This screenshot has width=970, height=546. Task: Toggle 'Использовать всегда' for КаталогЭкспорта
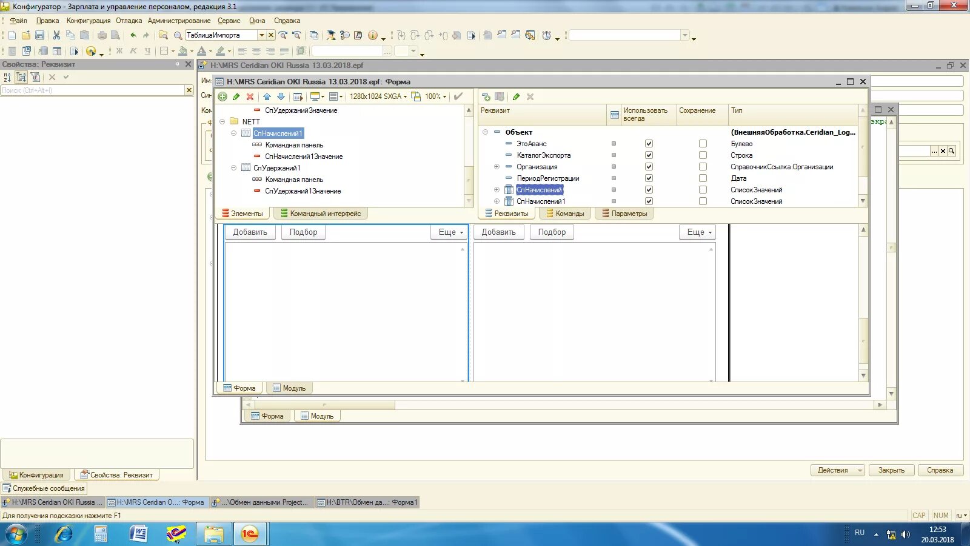tap(649, 155)
